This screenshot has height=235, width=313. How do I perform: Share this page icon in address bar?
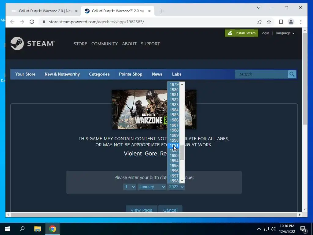(x=259, y=22)
